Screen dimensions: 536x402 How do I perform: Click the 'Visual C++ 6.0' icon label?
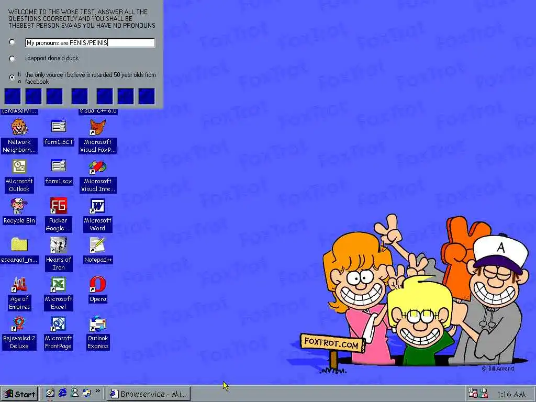point(98,111)
